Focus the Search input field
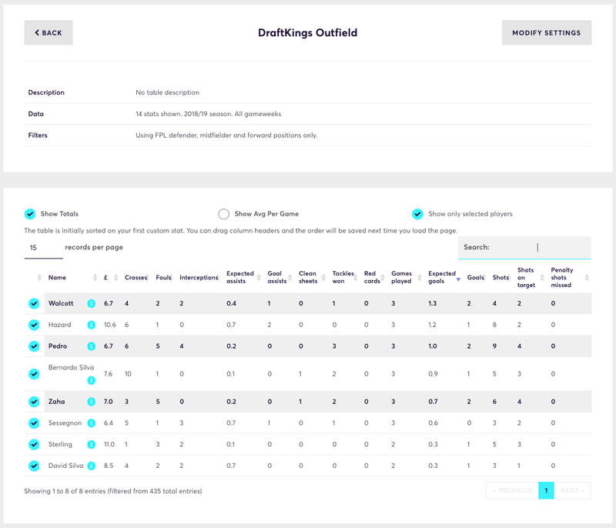This screenshot has width=616, height=528. (x=524, y=248)
